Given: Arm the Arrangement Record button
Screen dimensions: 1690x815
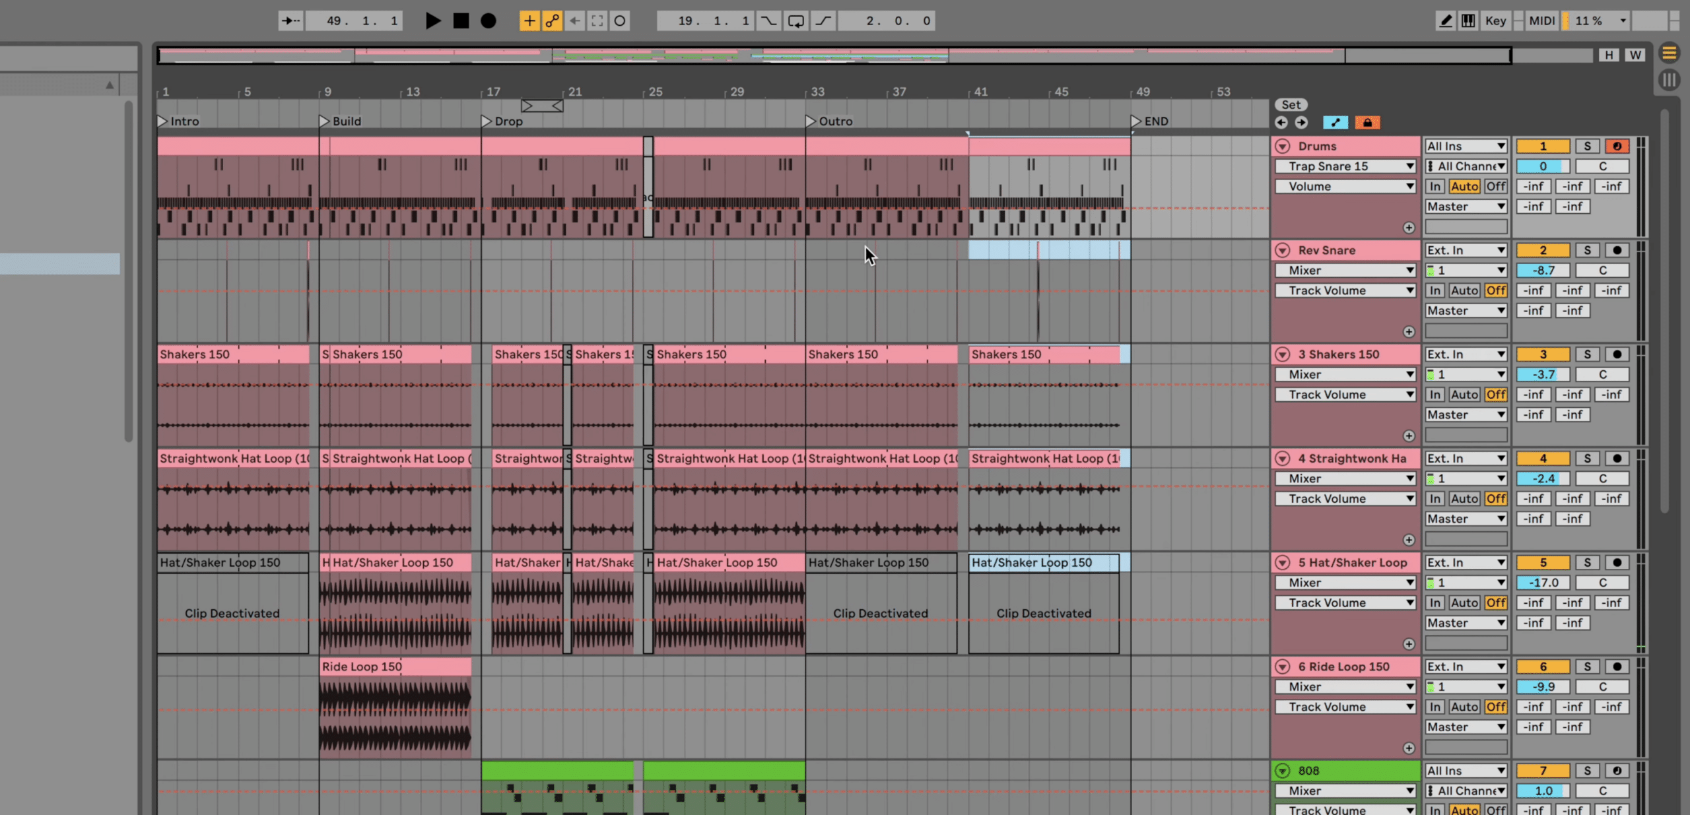Looking at the screenshot, I should point(488,21).
